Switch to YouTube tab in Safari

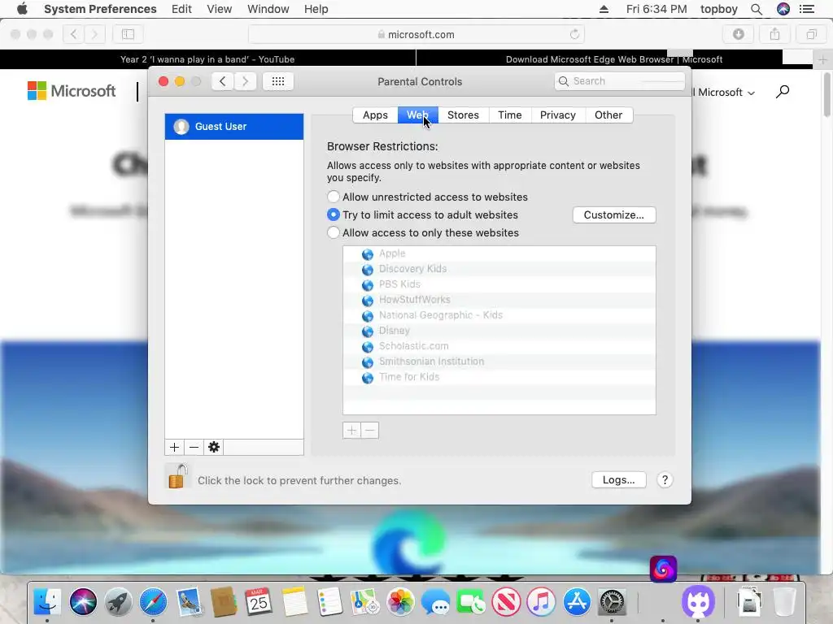tap(207, 59)
